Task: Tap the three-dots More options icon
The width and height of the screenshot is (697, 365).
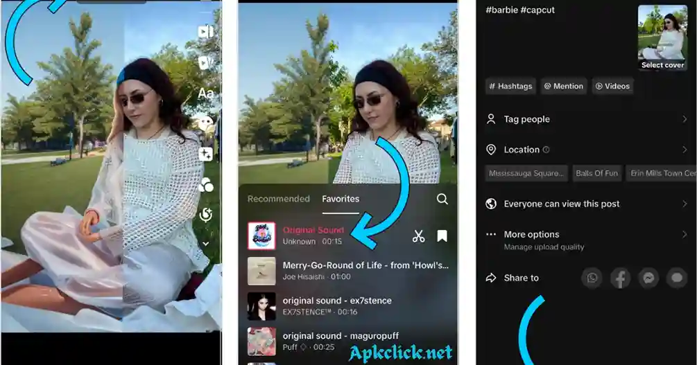Action: click(x=491, y=235)
